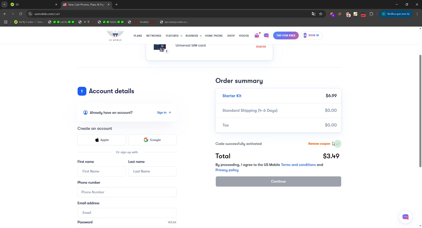The width and height of the screenshot is (422, 228).
Task: Click the translate page icon
Action: tap(313, 14)
